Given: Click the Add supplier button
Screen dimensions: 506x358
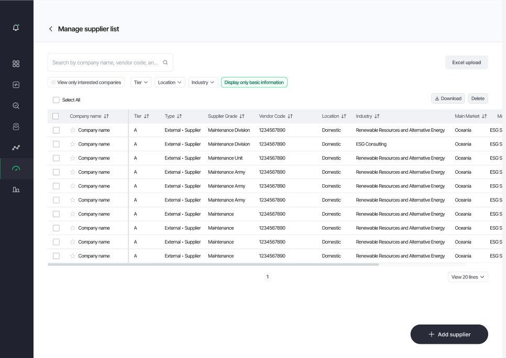Looking at the screenshot, I should 449,334.
